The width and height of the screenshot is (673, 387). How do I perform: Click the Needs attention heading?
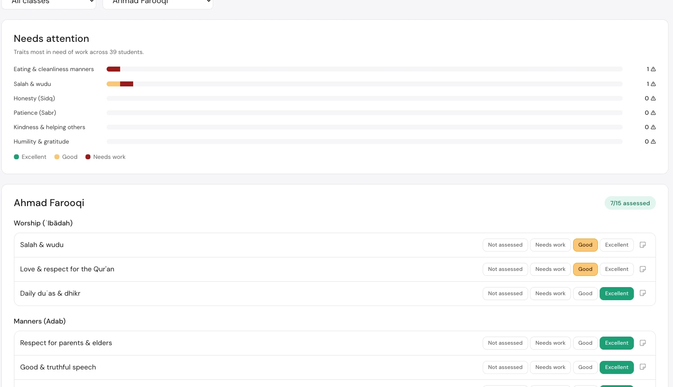click(51, 39)
